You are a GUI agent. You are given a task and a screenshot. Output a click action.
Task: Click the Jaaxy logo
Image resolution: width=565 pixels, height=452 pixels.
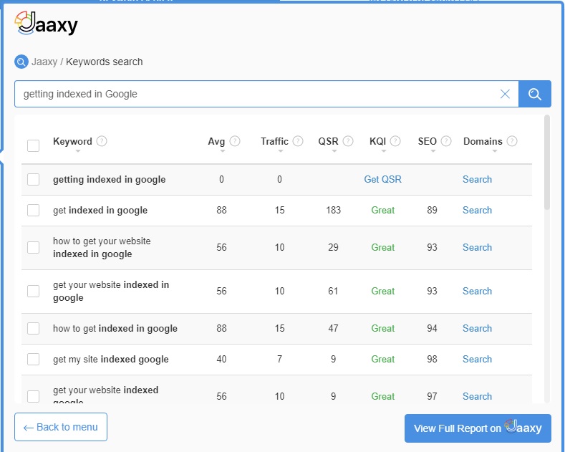46,24
